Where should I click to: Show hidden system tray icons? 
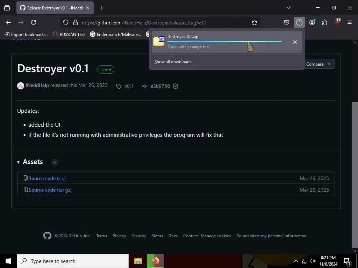(296, 261)
